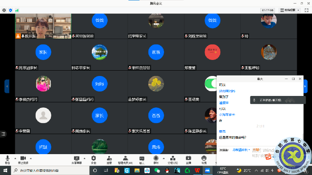Click the blue security shield status icon

[x=11, y=10]
